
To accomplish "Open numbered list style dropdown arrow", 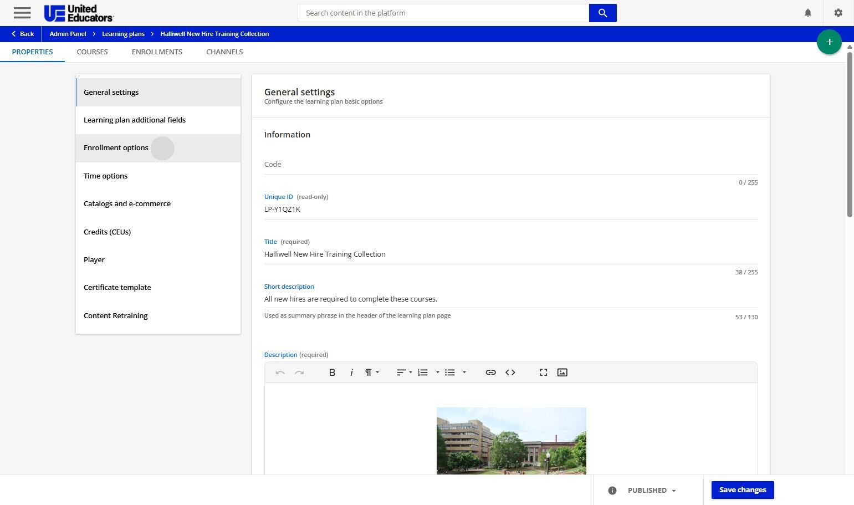I will tap(437, 373).
